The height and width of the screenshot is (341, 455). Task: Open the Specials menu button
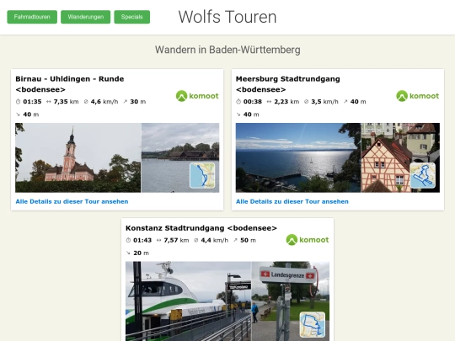[x=132, y=17]
